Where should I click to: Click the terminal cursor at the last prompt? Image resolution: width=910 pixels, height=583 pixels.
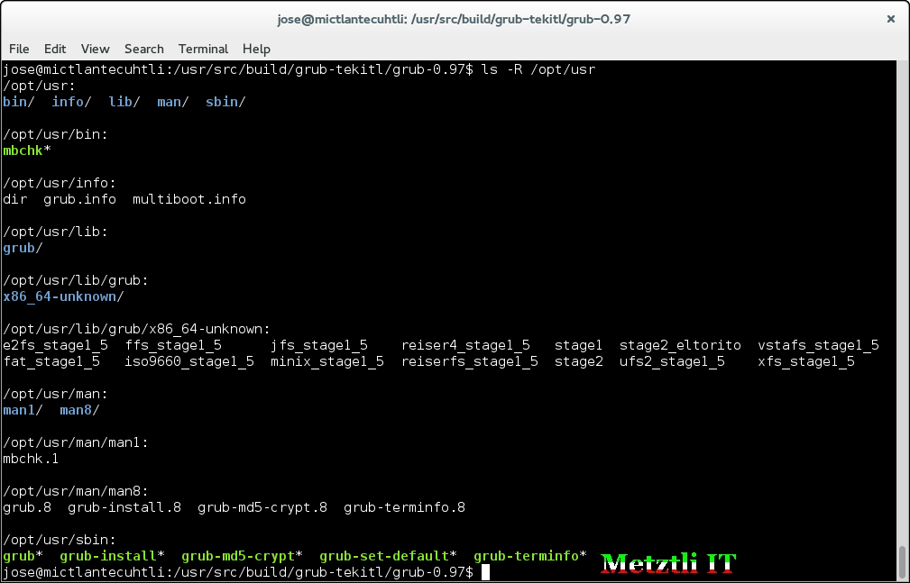(486, 573)
